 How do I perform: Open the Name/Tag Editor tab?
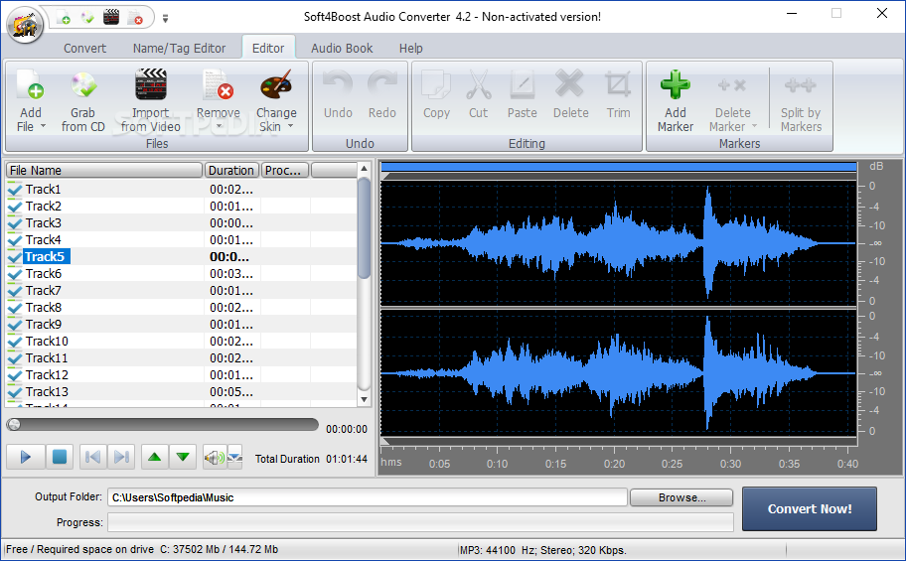pos(179,49)
